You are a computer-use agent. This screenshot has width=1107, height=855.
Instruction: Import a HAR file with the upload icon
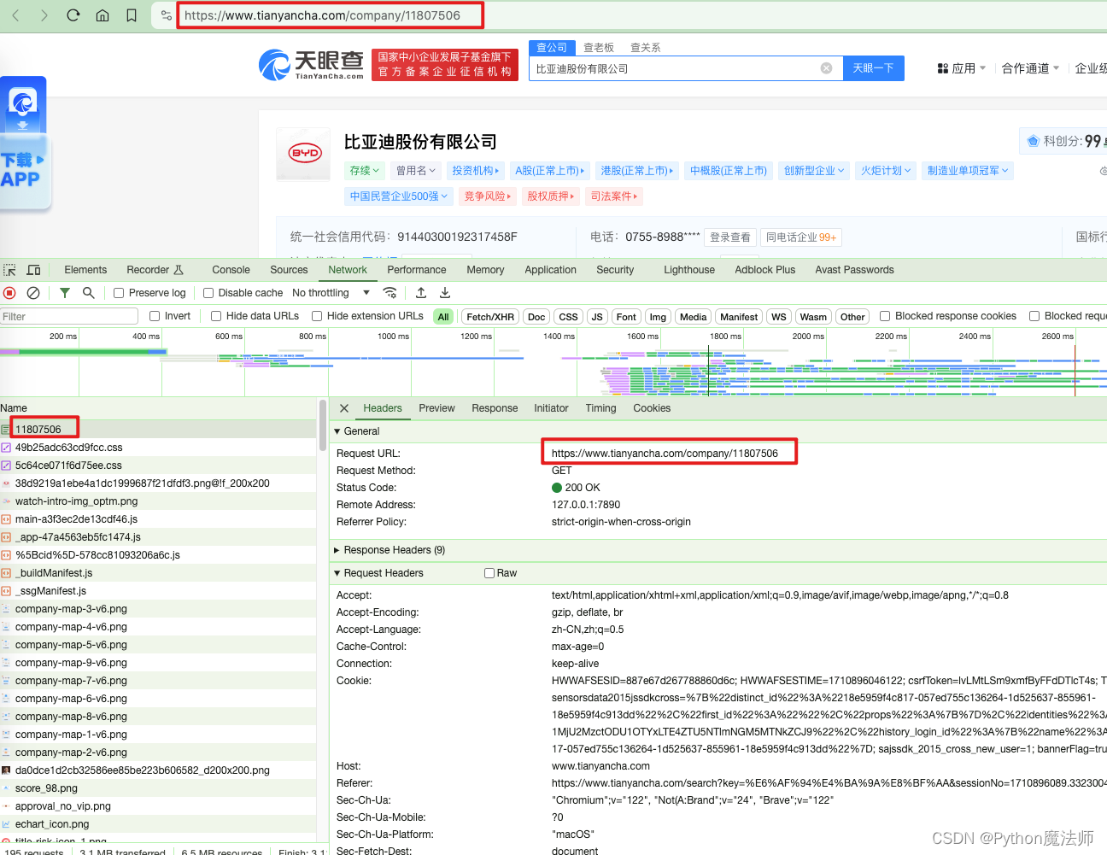pos(421,293)
